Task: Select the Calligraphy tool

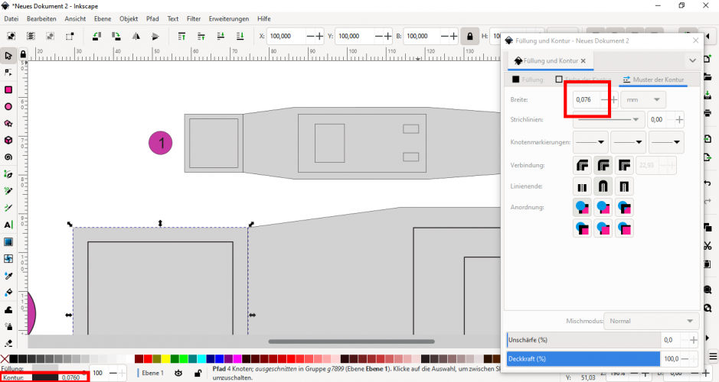Action: coord(8,208)
